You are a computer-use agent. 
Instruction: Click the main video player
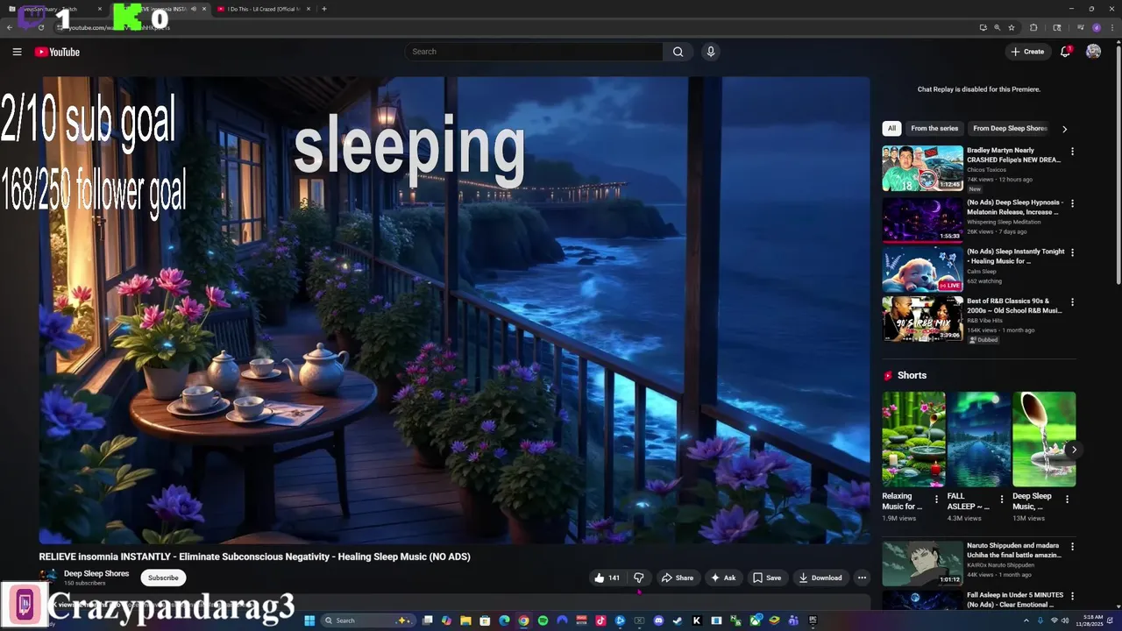(x=454, y=310)
